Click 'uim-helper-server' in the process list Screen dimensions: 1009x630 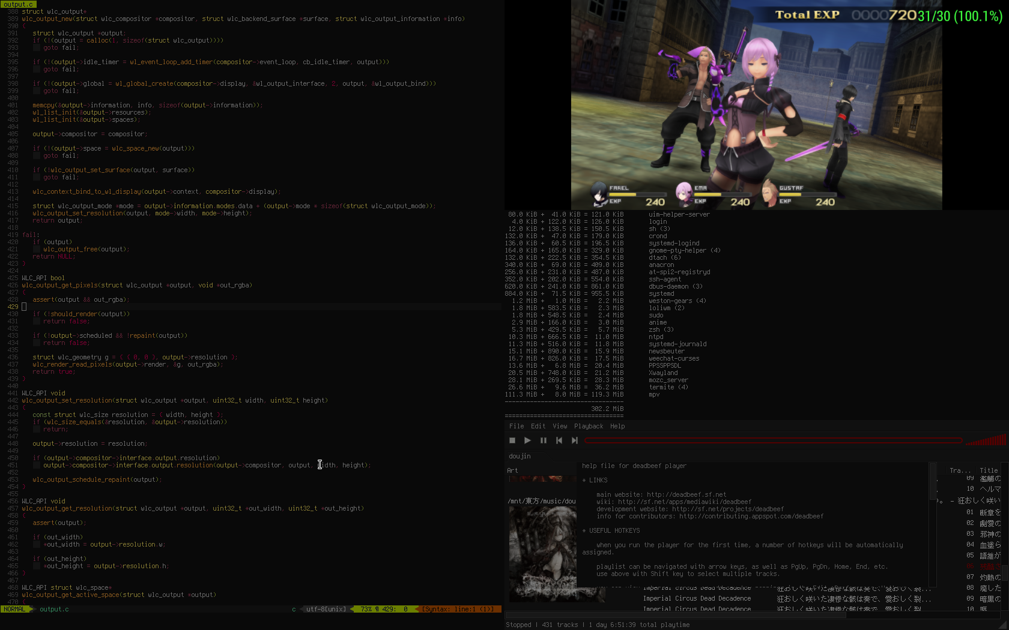pos(679,214)
